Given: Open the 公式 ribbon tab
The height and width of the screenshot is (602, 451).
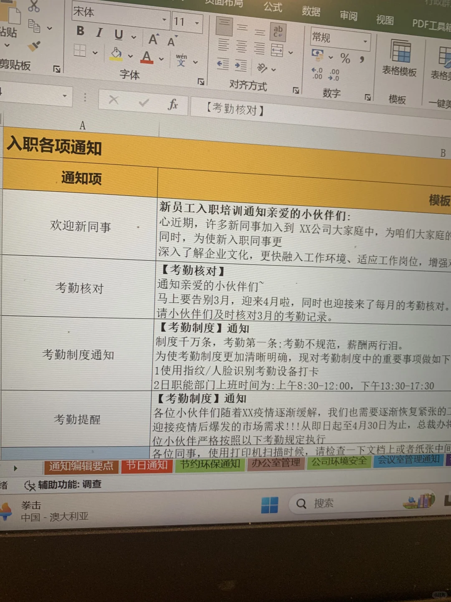Looking at the screenshot, I should pos(273,7).
